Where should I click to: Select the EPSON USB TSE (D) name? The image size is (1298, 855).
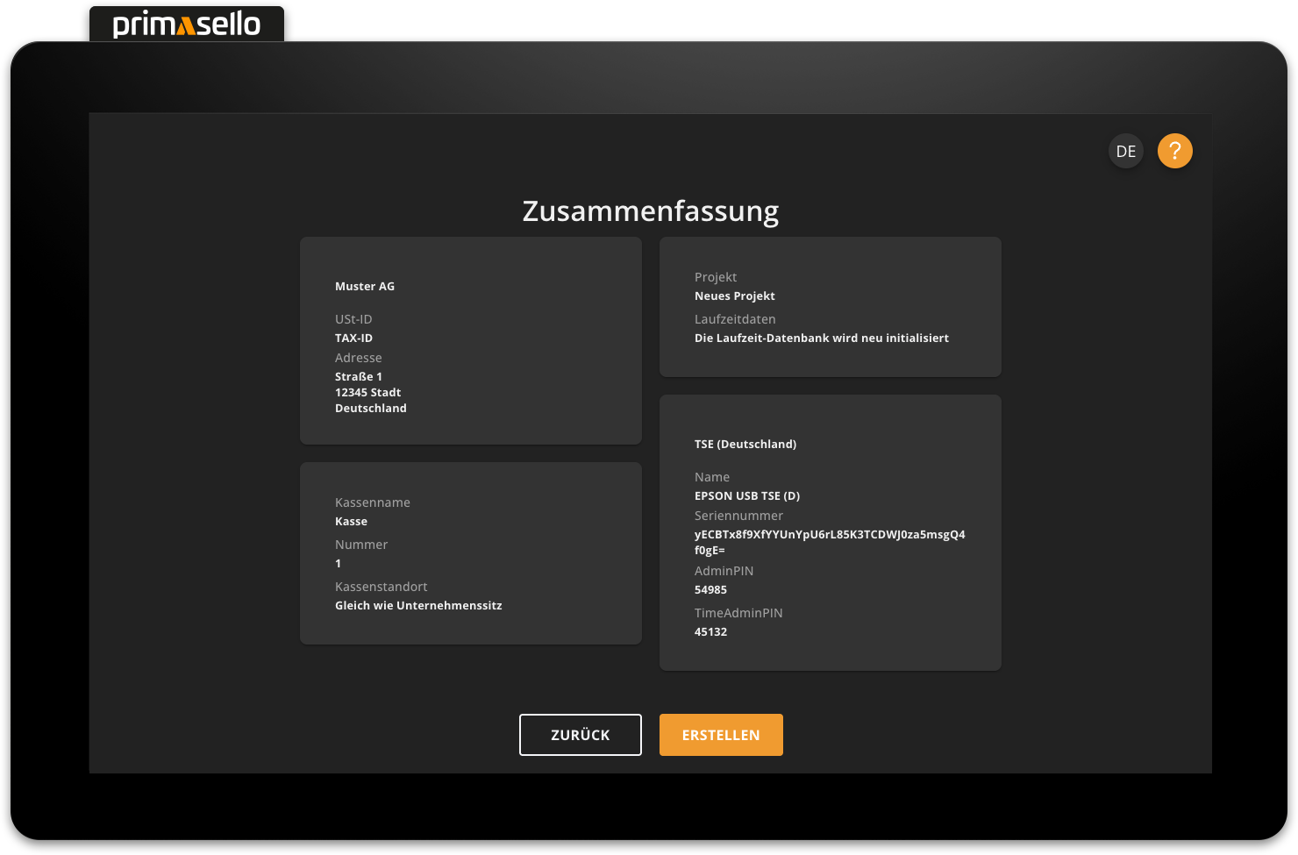point(746,496)
